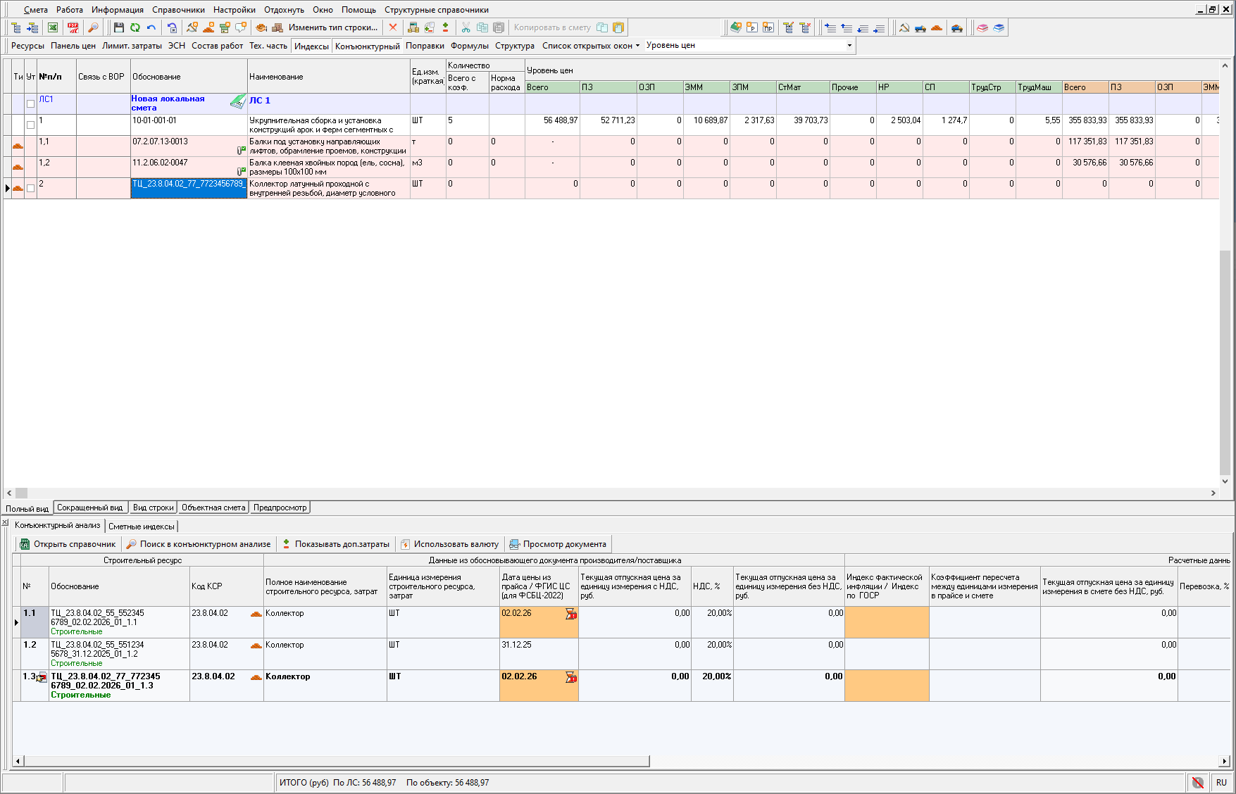The image size is (1236, 794).
Task: Click the orange bricks materials icon in right toolbar
Action: pos(937,27)
